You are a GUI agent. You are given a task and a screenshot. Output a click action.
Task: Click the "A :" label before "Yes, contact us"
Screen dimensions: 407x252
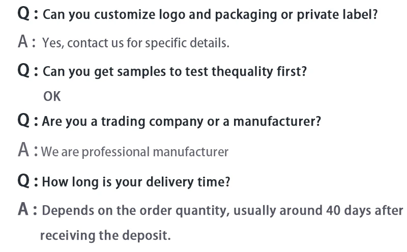27,42
